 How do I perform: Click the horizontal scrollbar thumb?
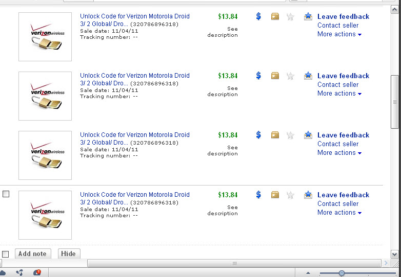coord(234,263)
